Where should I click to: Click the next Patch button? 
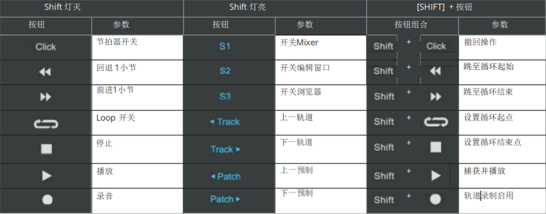225,199
